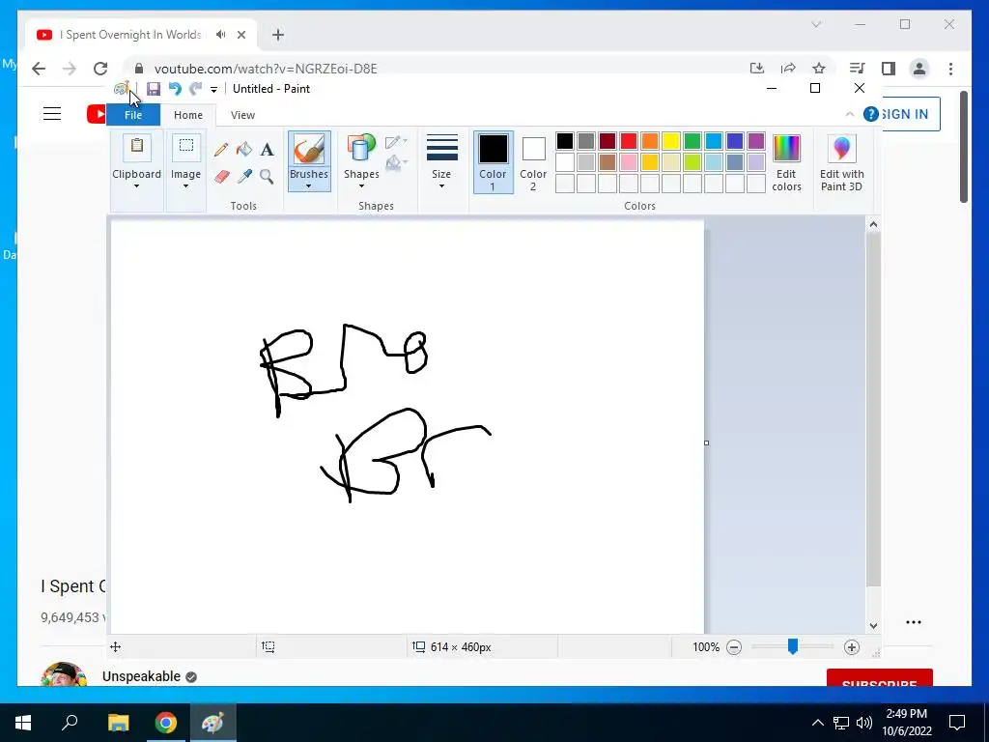Select the Pencil tool in Paint
The width and height of the screenshot is (989, 742).
pyautogui.click(x=221, y=150)
